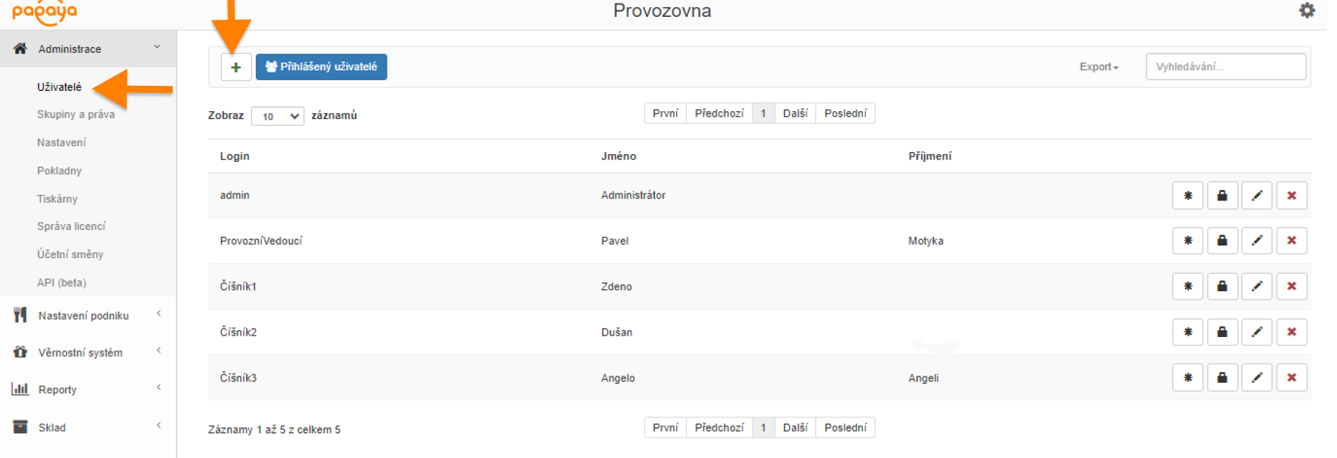Open the Export dropdown
The image size is (1337, 458).
[x=1099, y=67]
